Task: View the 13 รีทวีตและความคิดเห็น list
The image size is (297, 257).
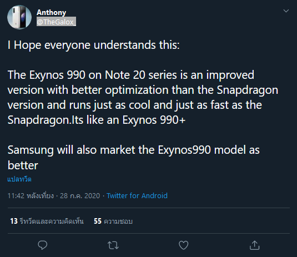Action: 47,221
